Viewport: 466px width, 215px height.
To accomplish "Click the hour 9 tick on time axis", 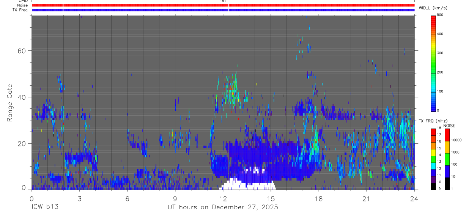I will point(175,199).
